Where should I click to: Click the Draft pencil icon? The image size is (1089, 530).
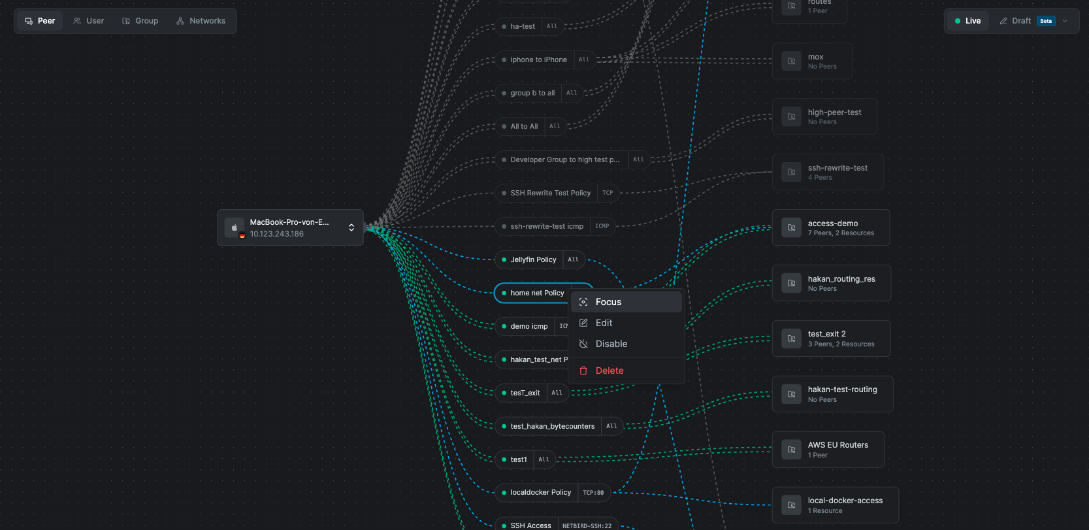[x=1003, y=21]
